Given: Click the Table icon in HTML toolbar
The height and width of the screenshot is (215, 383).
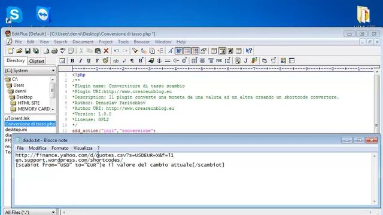Looking at the screenshot, I should pos(194,61).
